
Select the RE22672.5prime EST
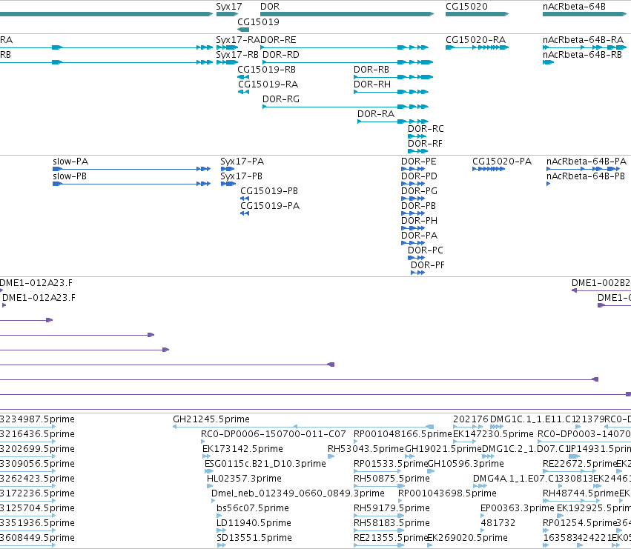580,464
